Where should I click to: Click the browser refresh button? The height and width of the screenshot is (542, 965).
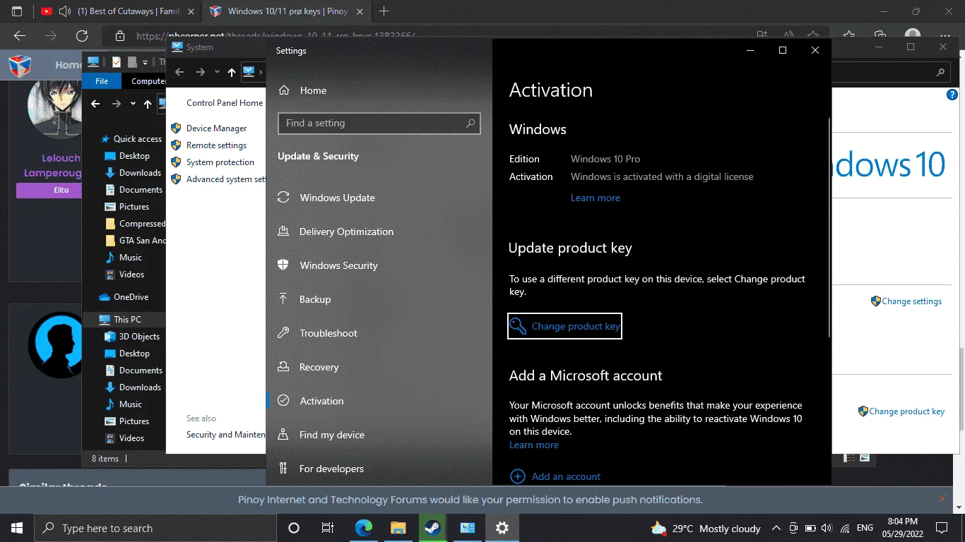tap(82, 35)
